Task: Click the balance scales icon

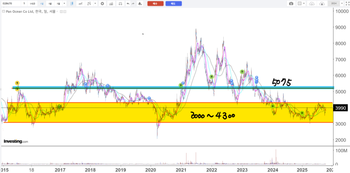Action: coord(120,4)
